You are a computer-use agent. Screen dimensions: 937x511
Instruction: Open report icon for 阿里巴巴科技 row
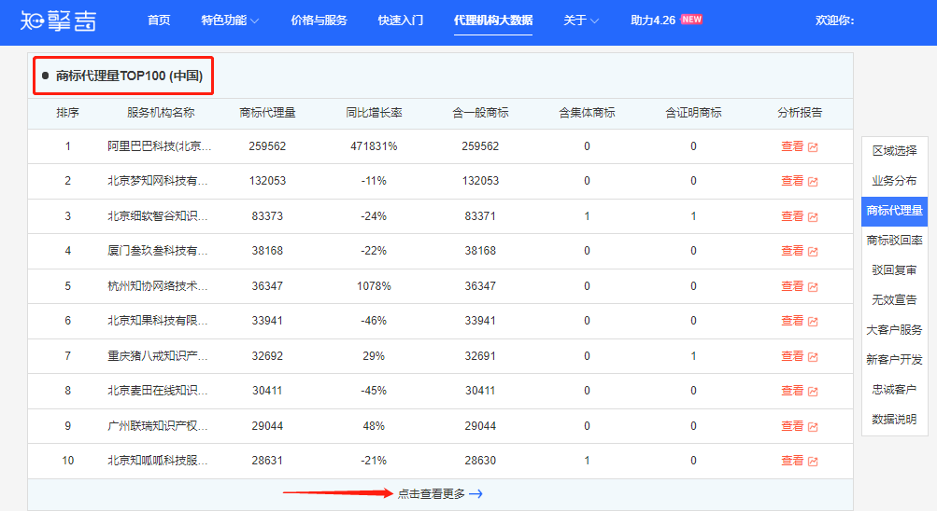[813, 147]
